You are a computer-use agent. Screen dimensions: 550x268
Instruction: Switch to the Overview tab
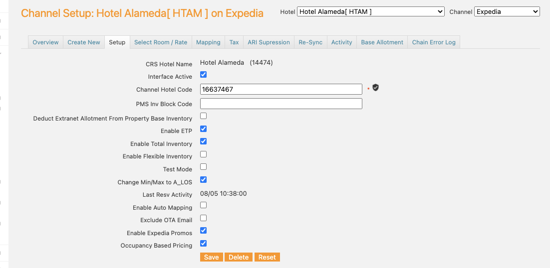coord(45,42)
